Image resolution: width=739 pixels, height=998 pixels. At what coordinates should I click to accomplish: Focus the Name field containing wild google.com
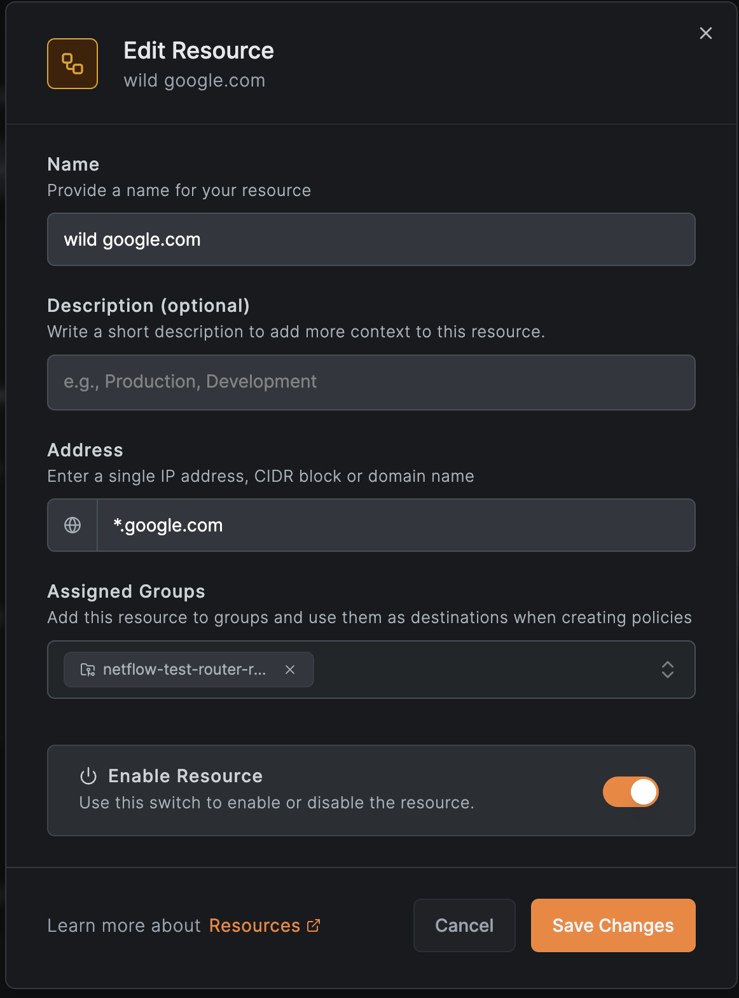(371, 239)
